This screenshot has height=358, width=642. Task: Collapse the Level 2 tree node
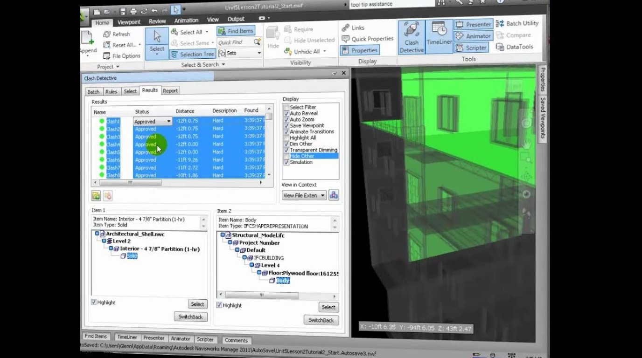tap(105, 241)
